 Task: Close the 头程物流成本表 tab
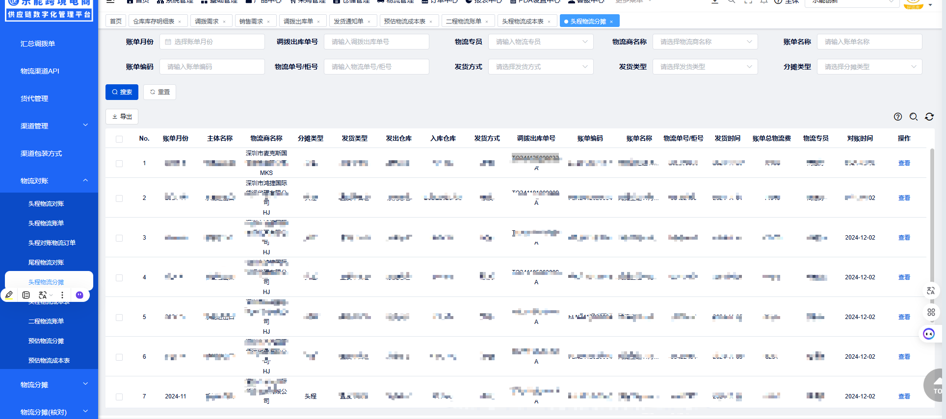point(549,22)
